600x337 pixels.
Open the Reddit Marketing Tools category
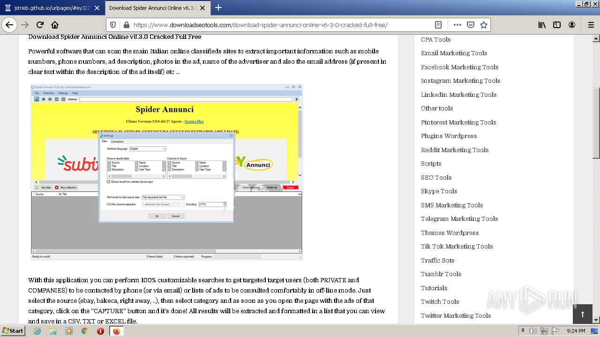tap(455, 150)
